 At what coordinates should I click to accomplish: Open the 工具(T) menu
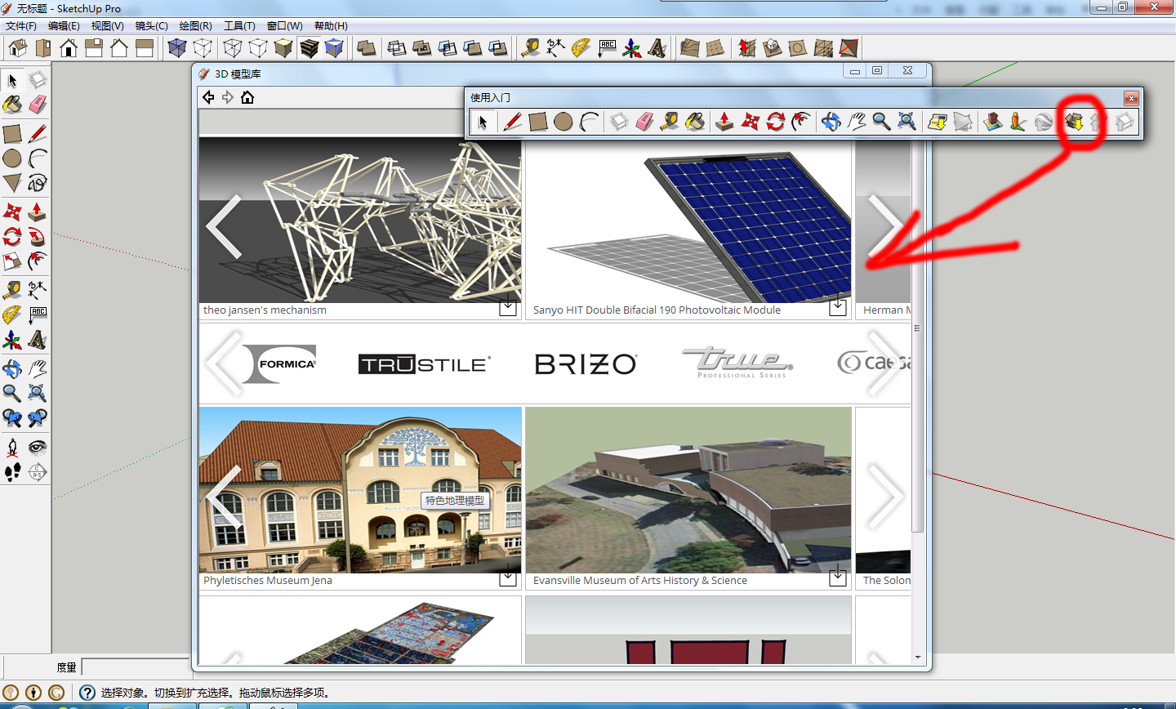coord(240,26)
